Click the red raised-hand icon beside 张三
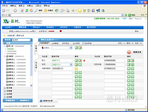148x112 pixels. 84,61
